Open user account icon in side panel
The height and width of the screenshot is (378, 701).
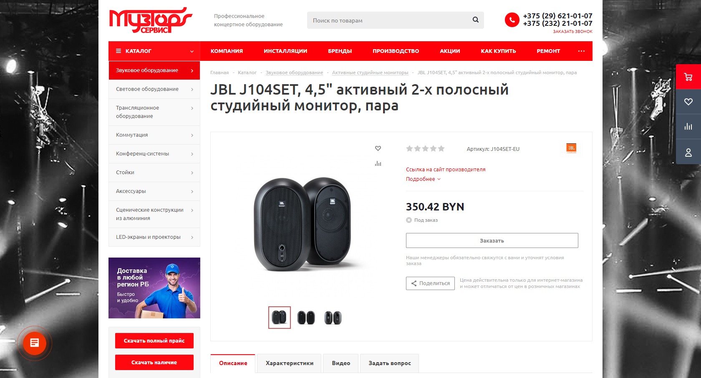click(688, 153)
